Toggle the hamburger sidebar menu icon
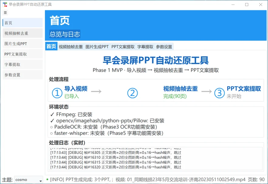 coord(5,12)
